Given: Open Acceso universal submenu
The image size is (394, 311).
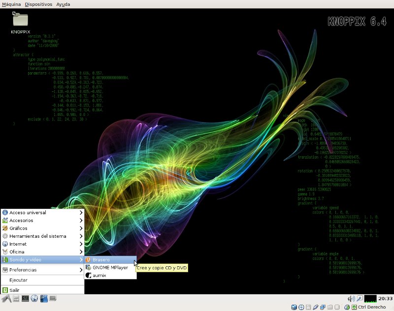Looking at the screenshot, I should click(x=42, y=213).
